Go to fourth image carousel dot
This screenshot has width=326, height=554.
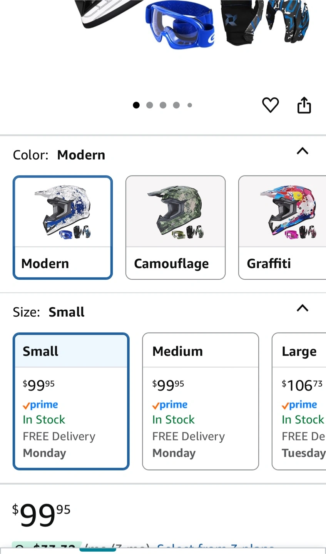pos(176,105)
